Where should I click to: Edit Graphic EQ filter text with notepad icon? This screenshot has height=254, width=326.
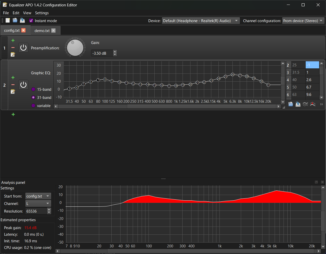(x=13, y=92)
